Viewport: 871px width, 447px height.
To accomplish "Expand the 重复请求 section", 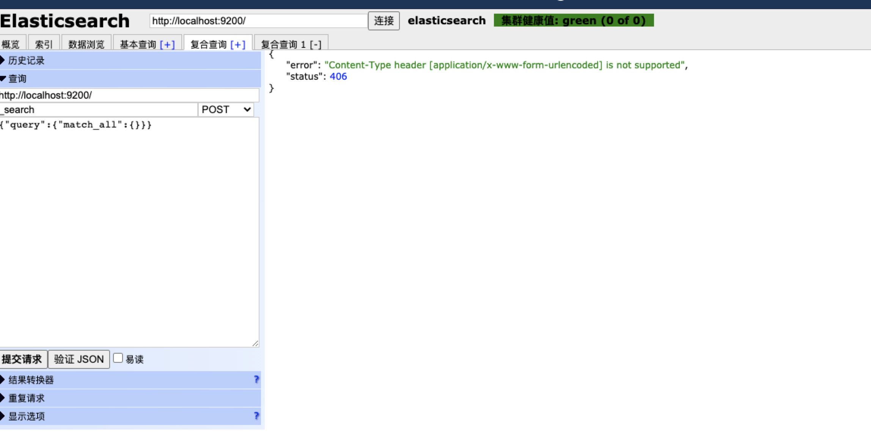I will (x=27, y=398).
